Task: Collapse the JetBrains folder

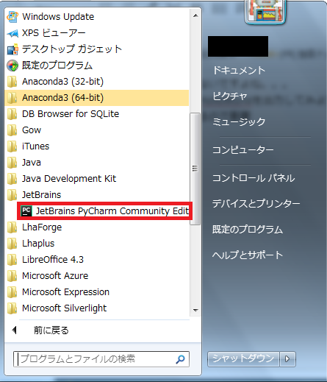Action: [97, 195]
